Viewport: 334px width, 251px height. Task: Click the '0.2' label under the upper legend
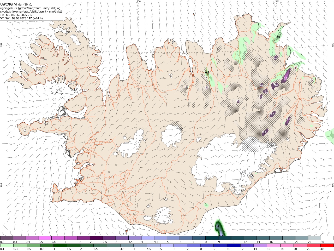click(2, 242)
